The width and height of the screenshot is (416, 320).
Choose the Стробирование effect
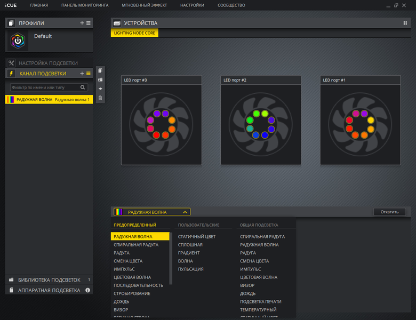(x=132, y=293)
